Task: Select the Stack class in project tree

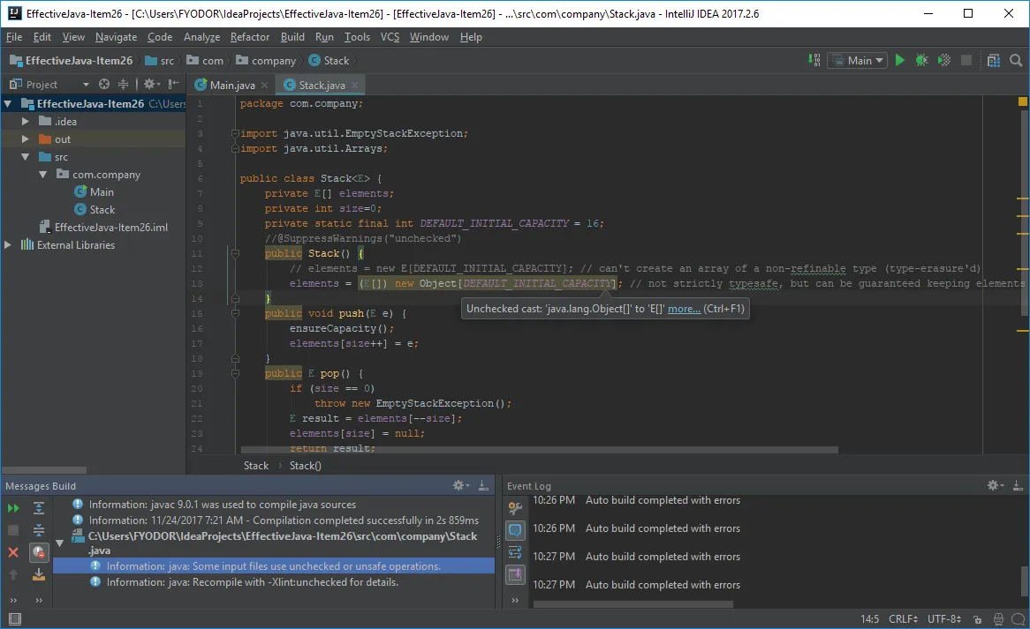Action: 102,210
